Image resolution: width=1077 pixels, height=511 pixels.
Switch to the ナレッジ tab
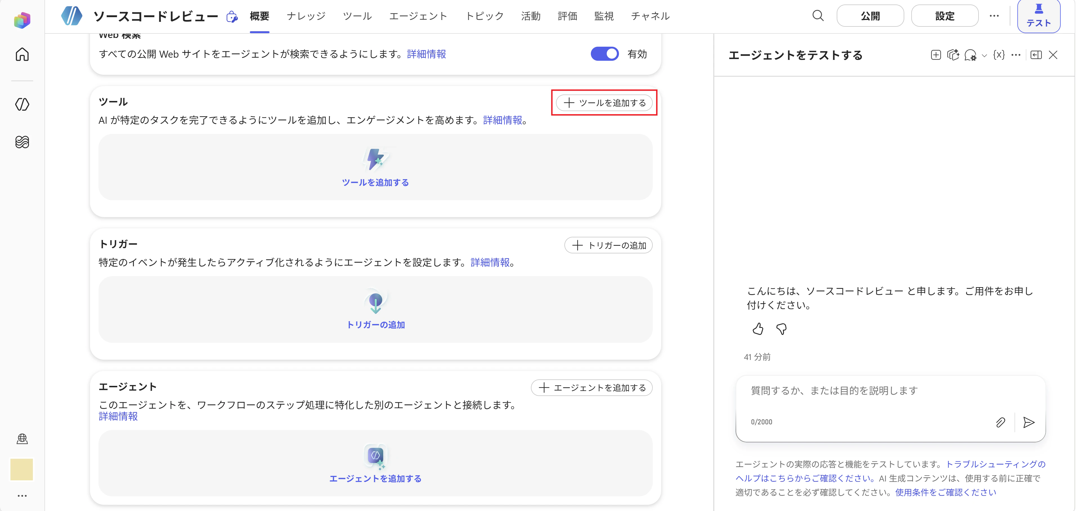coord(306,16)
